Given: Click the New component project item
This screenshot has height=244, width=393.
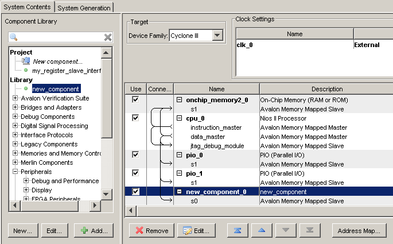Looking at the screenshot, I should click(x=57, y=61).
